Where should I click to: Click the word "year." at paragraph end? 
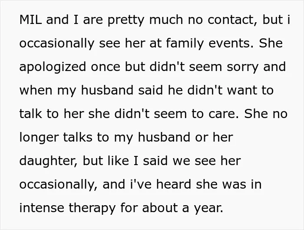tap(209, 209)
